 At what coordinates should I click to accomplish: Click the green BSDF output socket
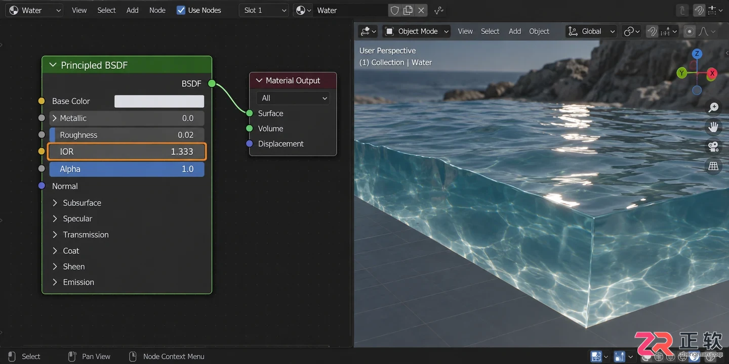[212, 83]
